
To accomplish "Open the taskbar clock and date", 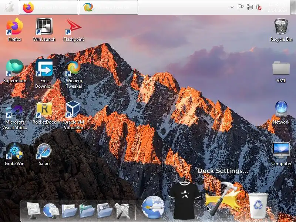I will pos(277,7).
